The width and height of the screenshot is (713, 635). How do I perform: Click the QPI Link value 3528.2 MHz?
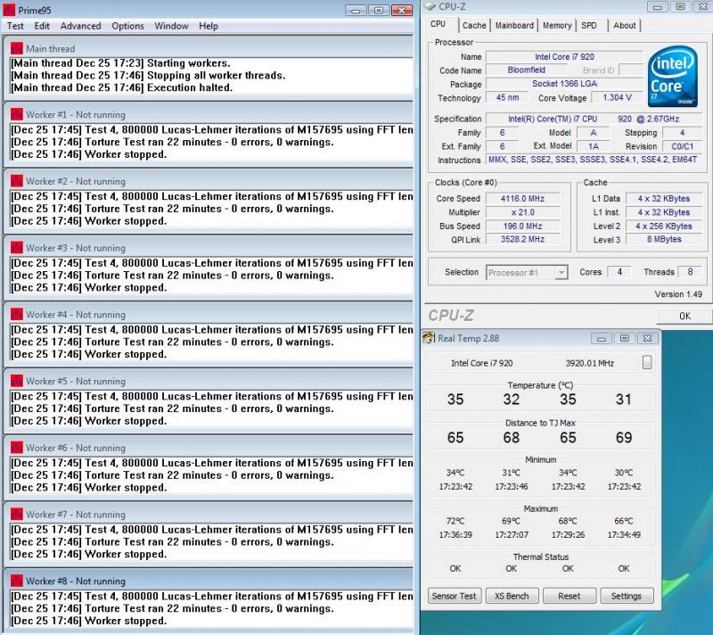click(522, 239)
